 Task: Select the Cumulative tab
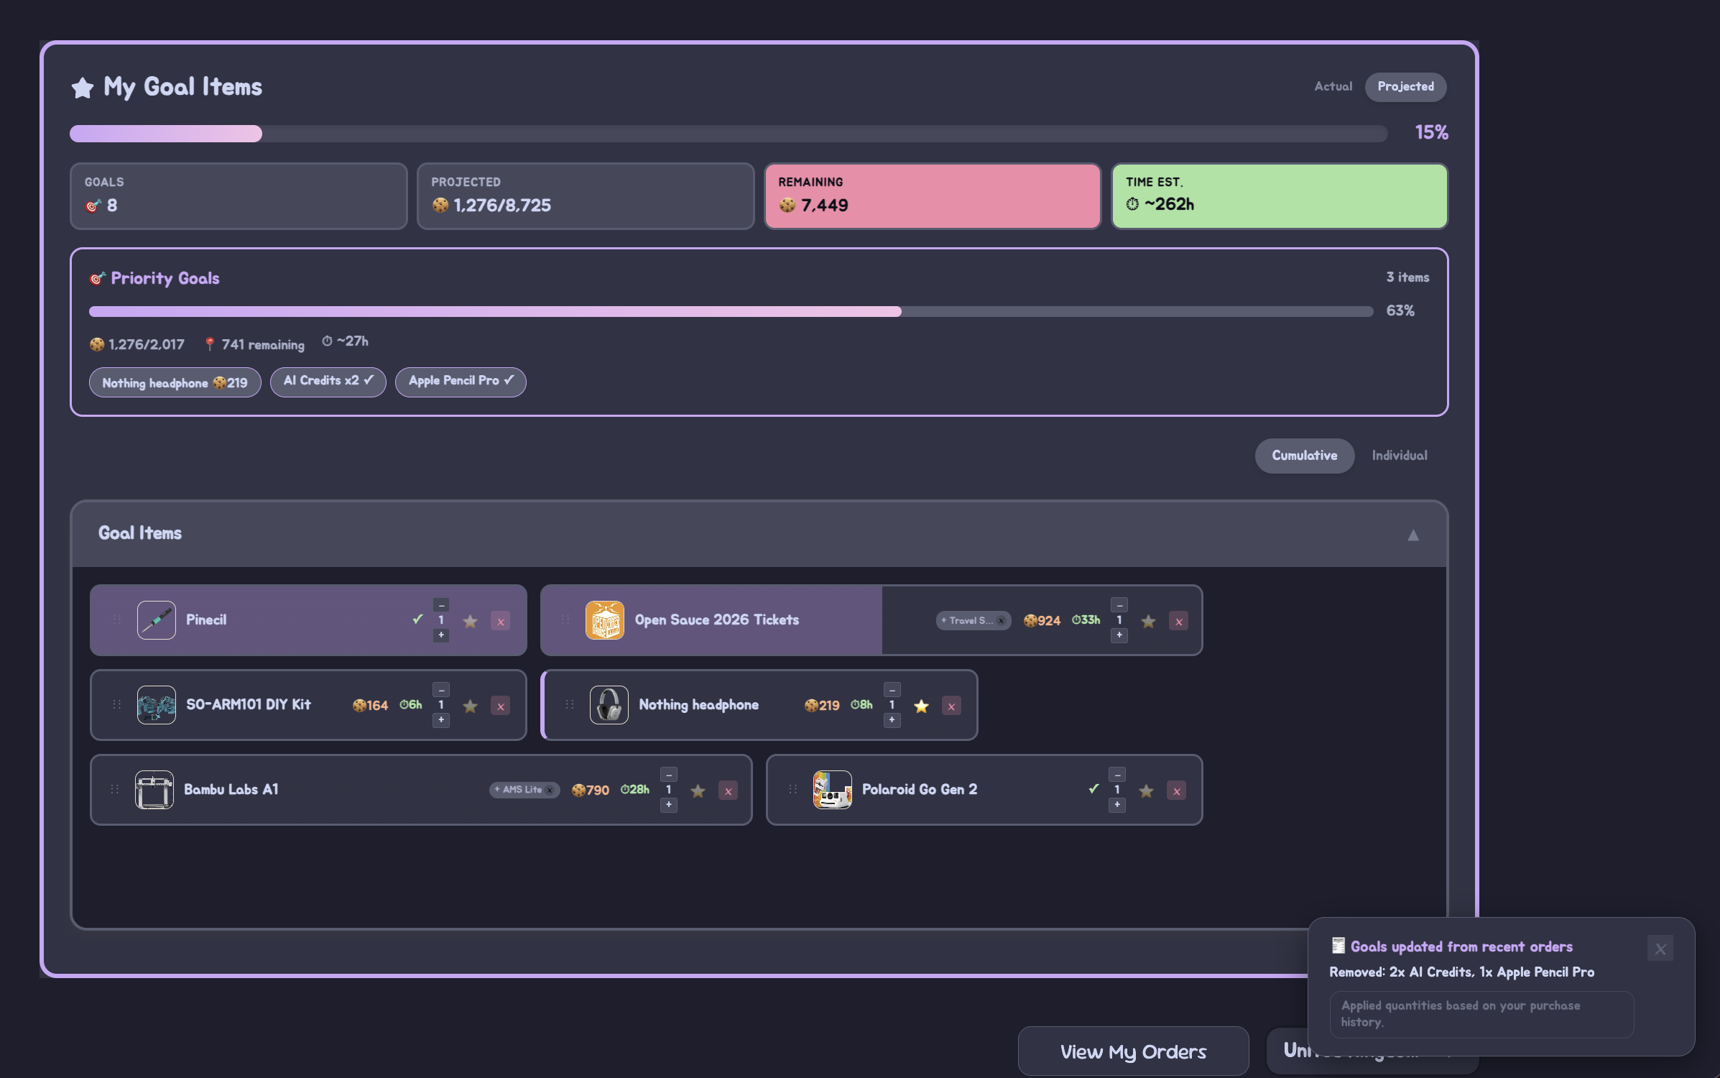point(1304,456)
